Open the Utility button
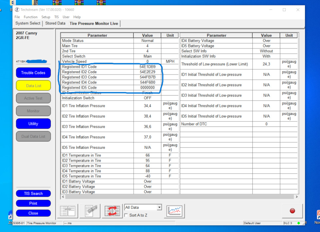The width and height of the screenshot is (320, 232). point(33,124)
